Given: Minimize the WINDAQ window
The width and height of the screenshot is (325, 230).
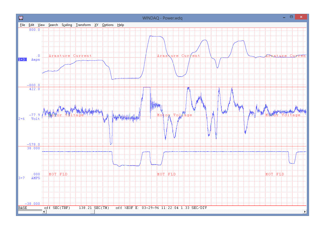Looking at the screenshot, I should [284, 17].
